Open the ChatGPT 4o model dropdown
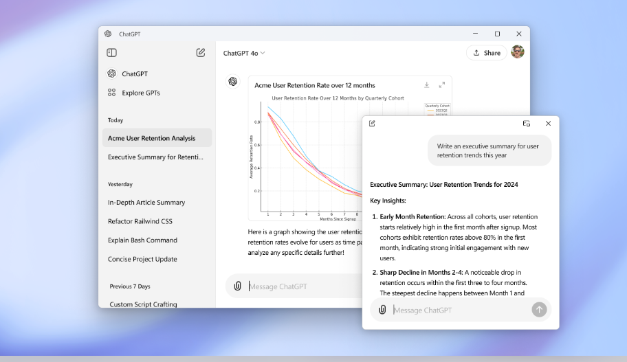 [244, 53]
